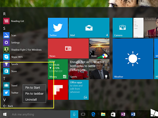Open the Scan app icon

click(x=6, y=35)
